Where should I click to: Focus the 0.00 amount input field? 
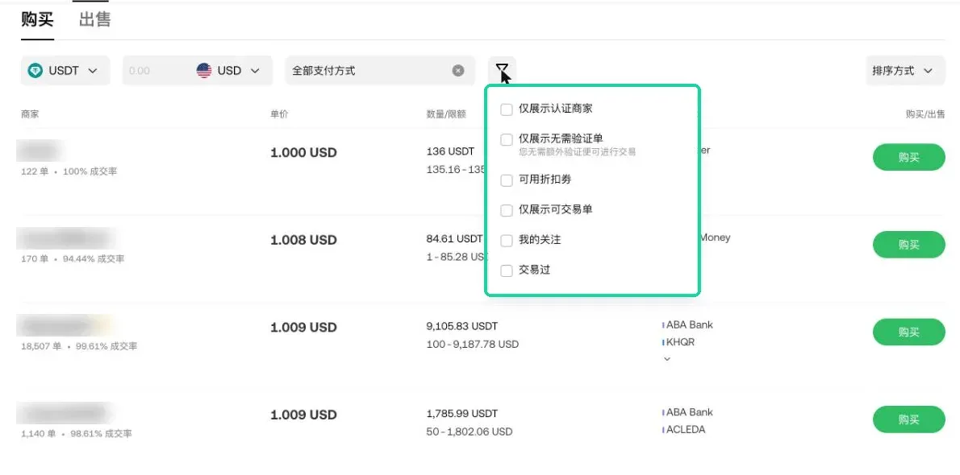pos(157,71)
